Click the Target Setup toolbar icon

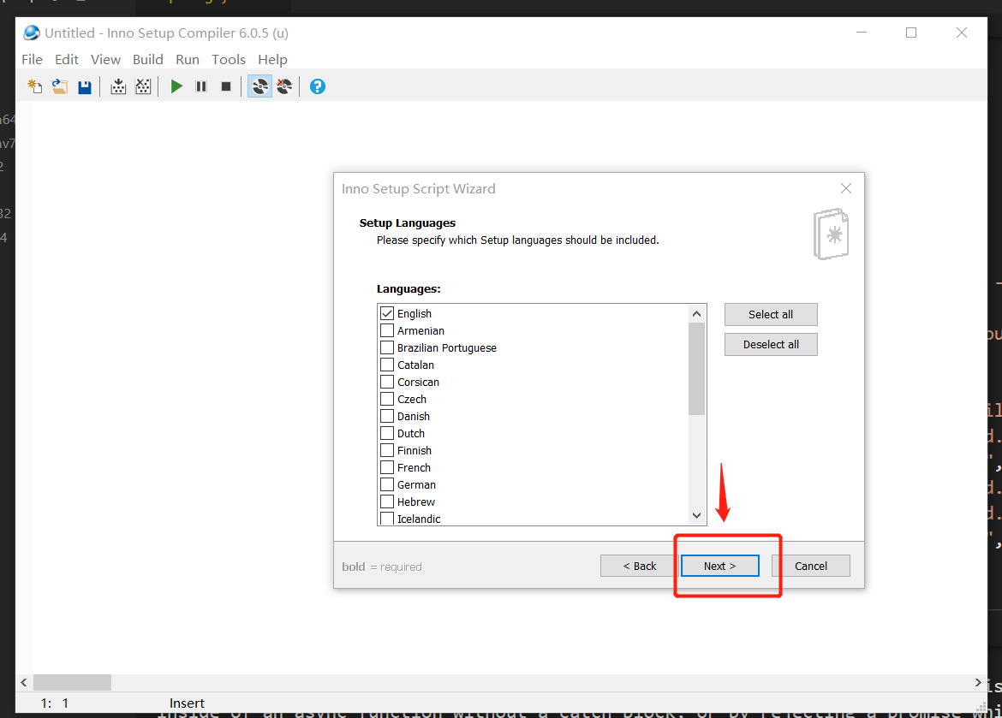click(x=260, y=86)
